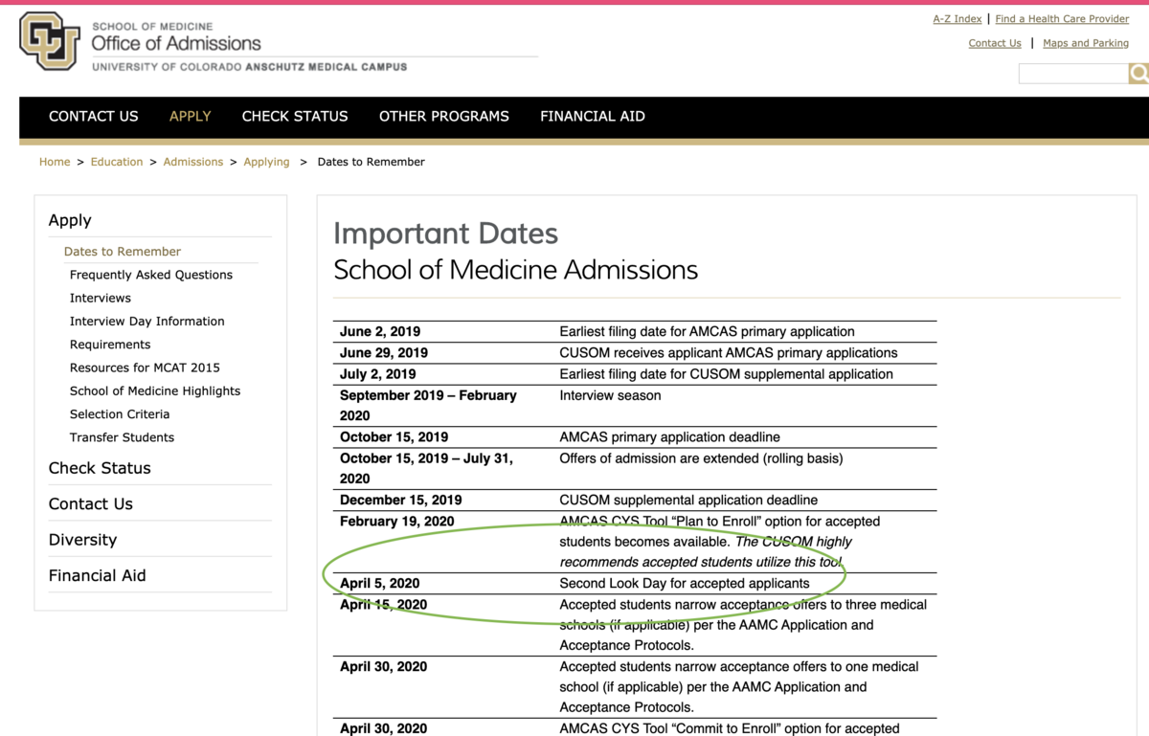The width and height of the screenshot is (1149, 736).
Task: Click the search magnifier icon
Action: coord(1138,74)
